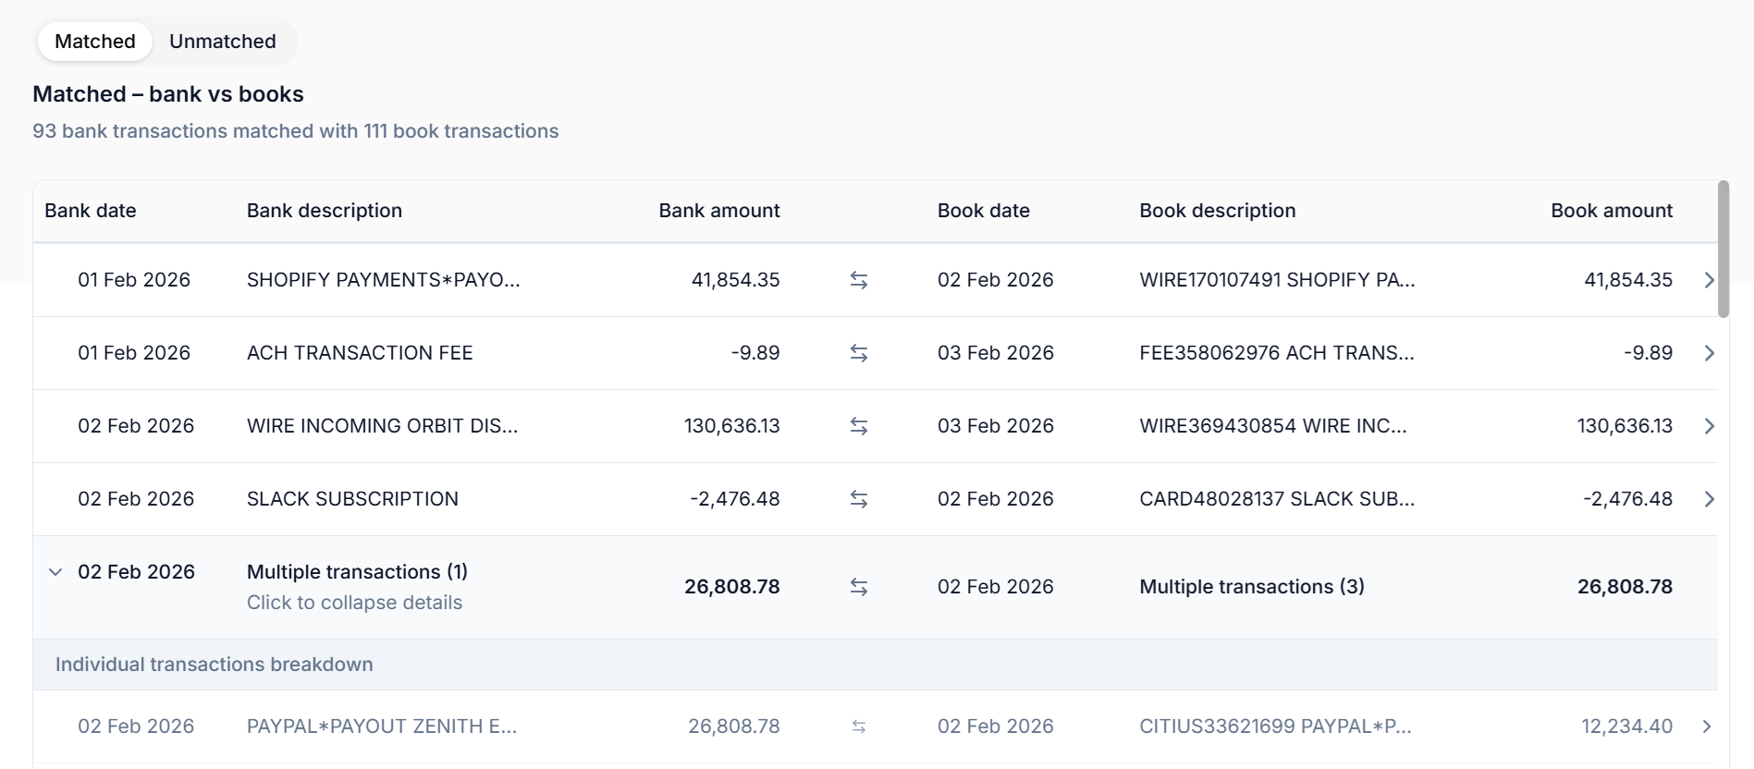Screen dimensions: 1754x769
Task: Click the bank amount 130,636.13
Action: click(x=731, y=426)
